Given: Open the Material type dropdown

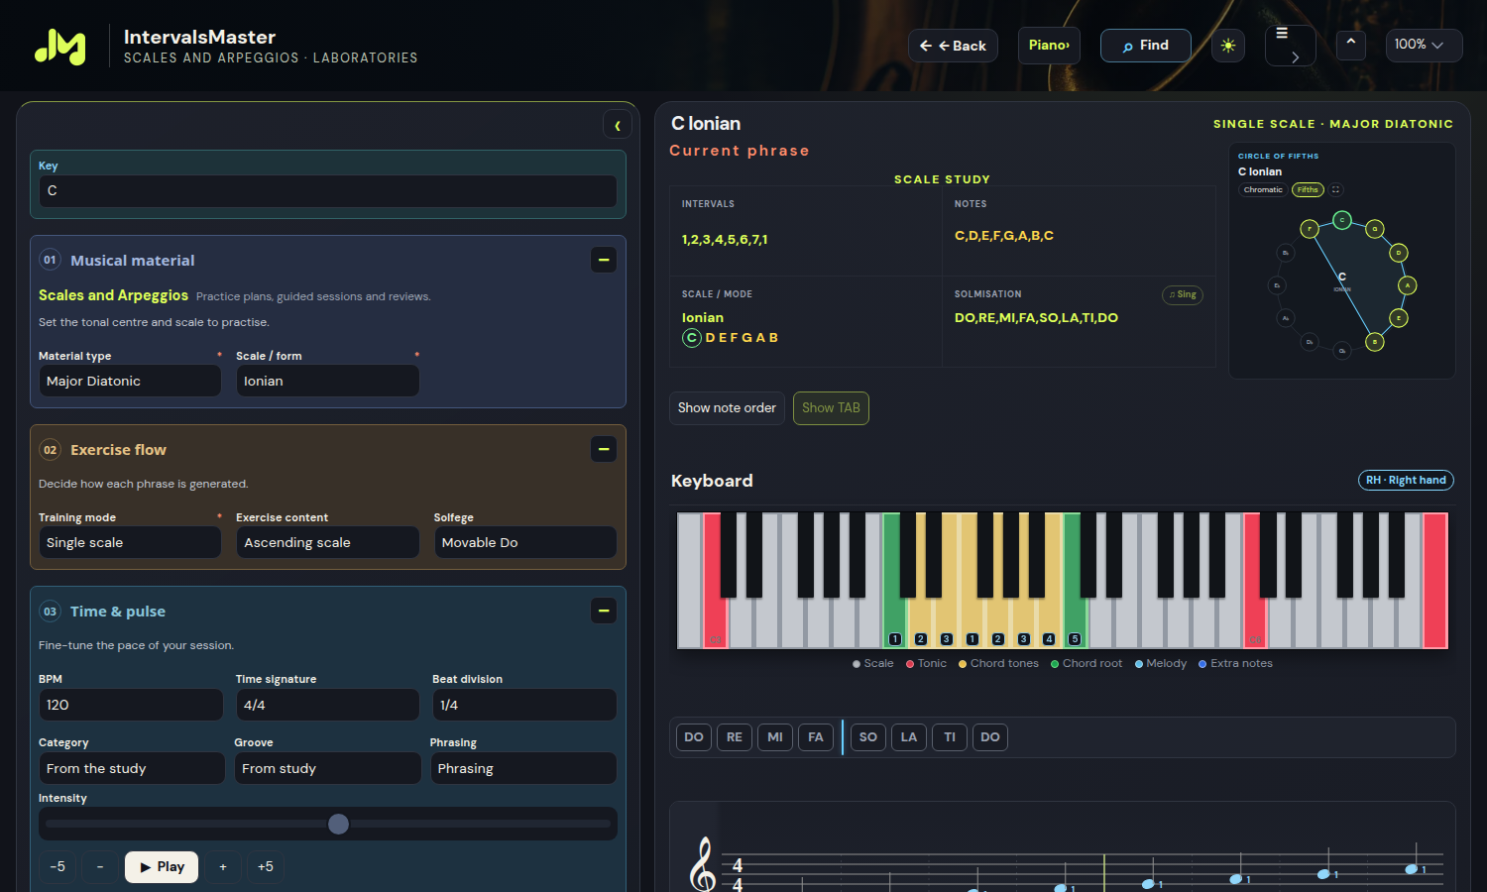Looking at the screenshot, I should coord(129,381).
